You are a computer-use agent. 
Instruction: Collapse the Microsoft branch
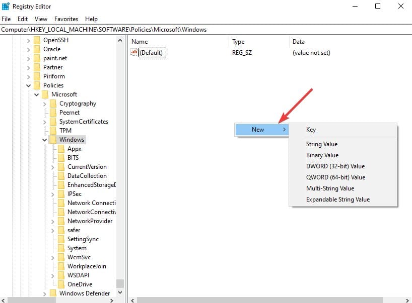click(36, 94)
